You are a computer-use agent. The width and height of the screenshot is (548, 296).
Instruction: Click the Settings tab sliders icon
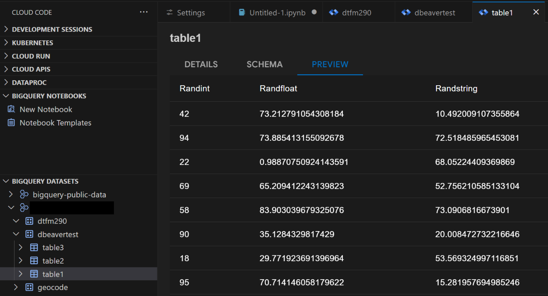point(169,13)
